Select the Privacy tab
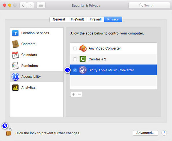The image size is (172, 141). pos(113,19)
